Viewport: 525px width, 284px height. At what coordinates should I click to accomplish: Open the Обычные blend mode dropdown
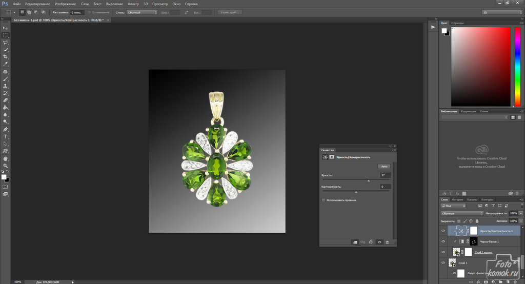pos(461,213)
